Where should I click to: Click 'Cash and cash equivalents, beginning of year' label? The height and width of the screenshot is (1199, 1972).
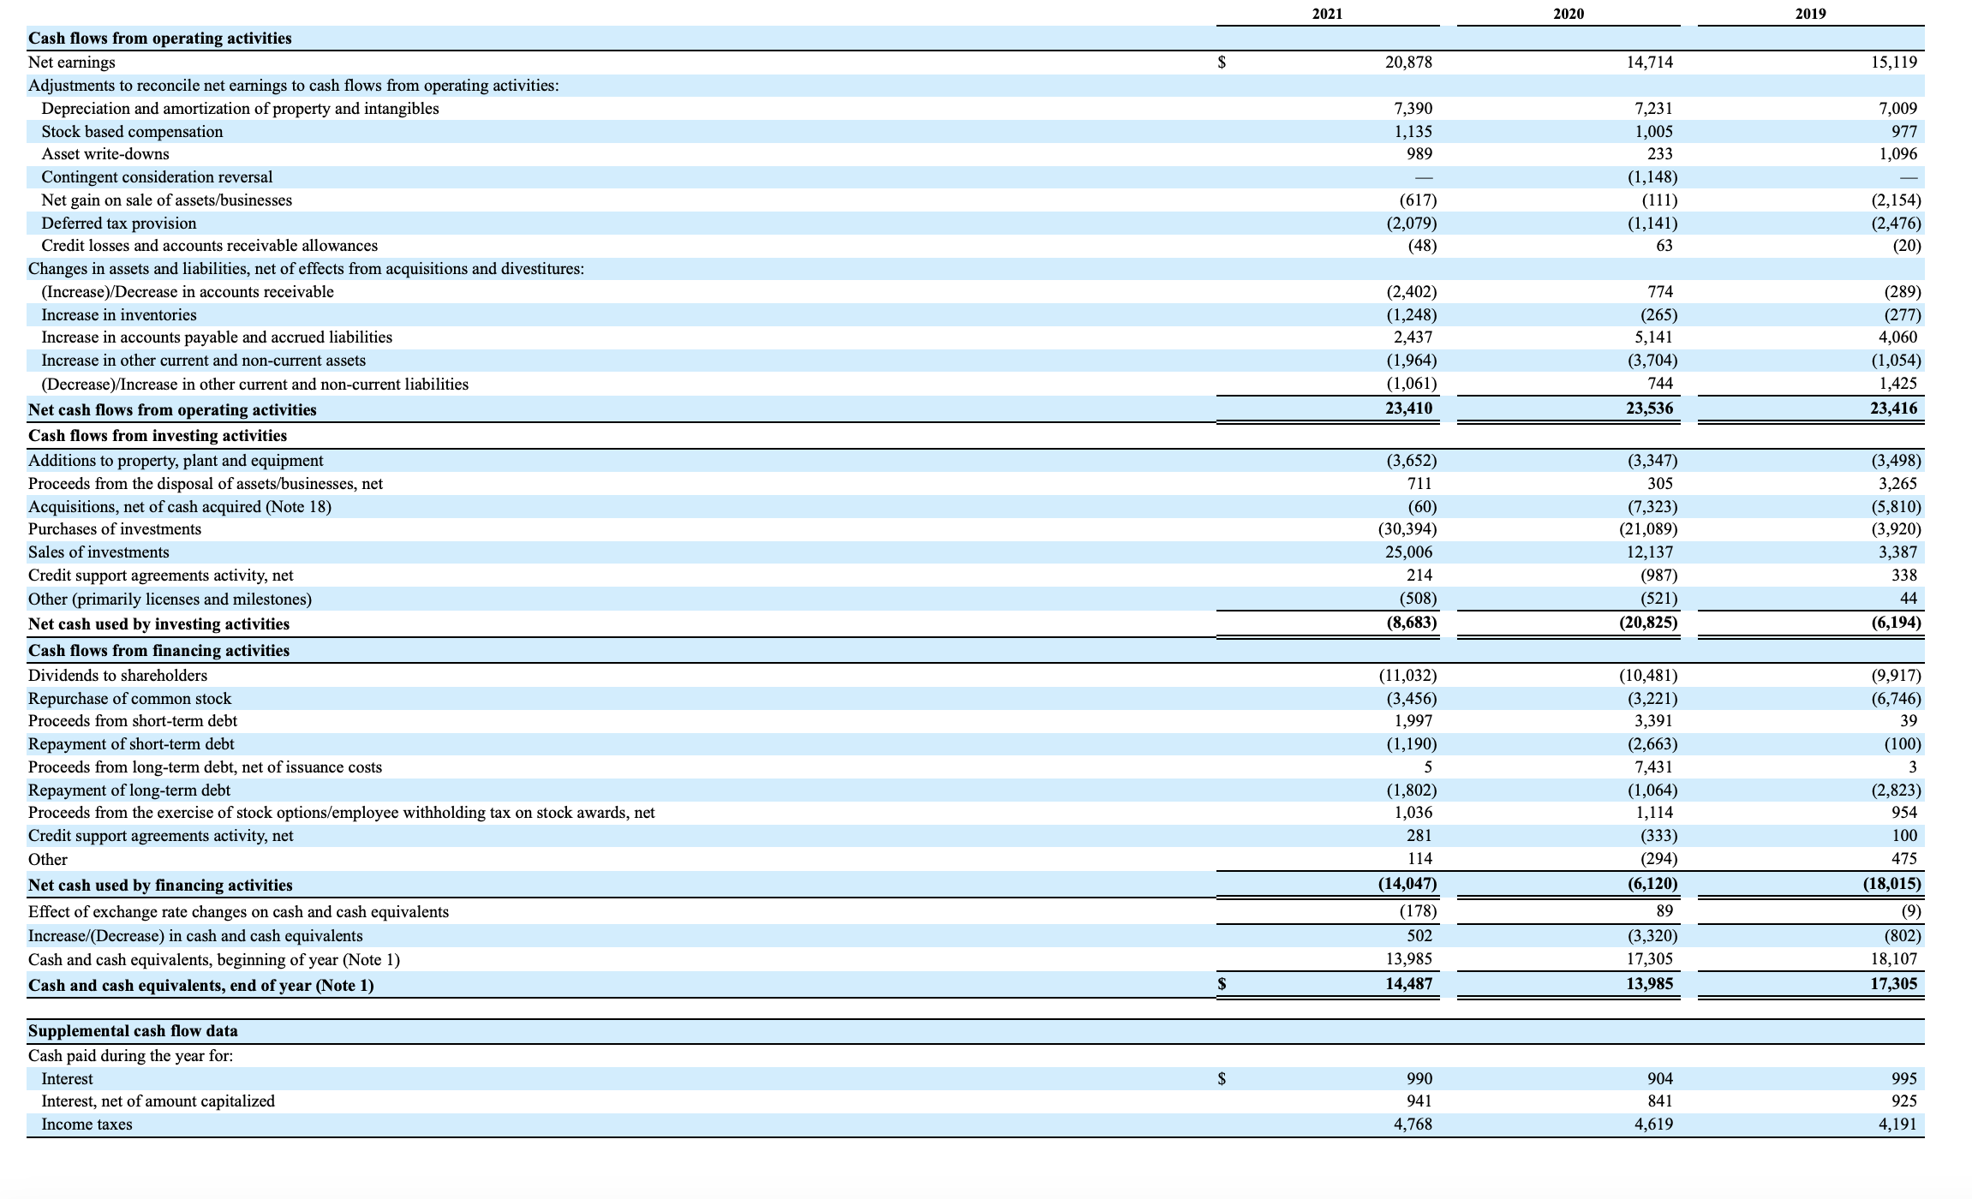pyautogui.click(x=214, y=960)
